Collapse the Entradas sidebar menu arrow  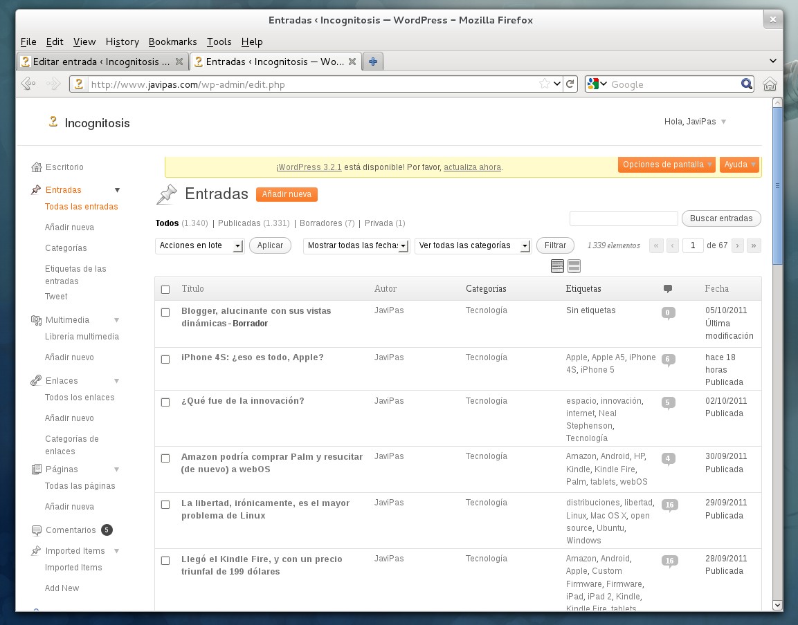[x=117, y=190]
